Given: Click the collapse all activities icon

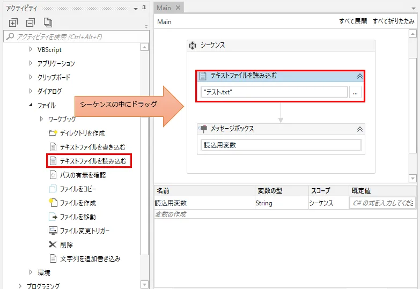Looking at the screenshot, I should (x=30, y=23).
